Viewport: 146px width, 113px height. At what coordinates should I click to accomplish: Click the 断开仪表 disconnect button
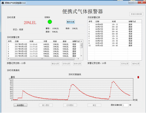71,22
